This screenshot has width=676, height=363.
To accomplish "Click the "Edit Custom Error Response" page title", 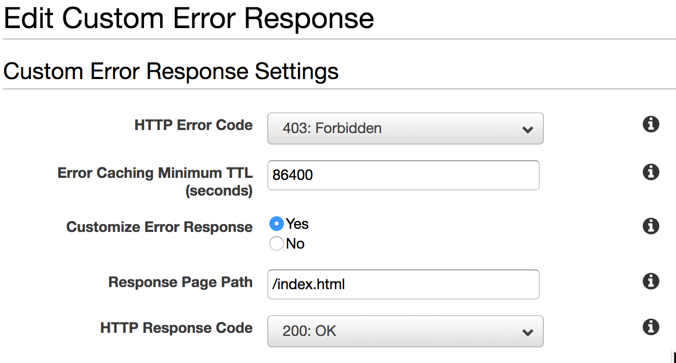I will (x=189, y=18).
